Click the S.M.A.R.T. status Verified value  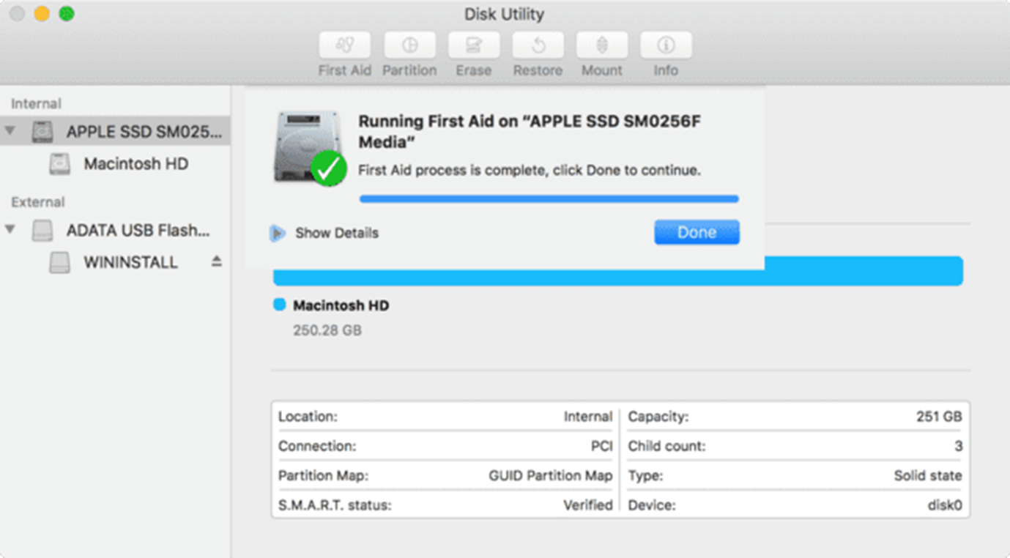(588, 505)
